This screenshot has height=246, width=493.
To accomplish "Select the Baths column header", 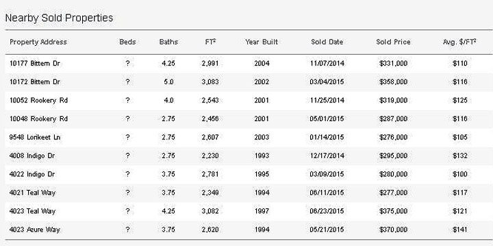I will 168,42.
